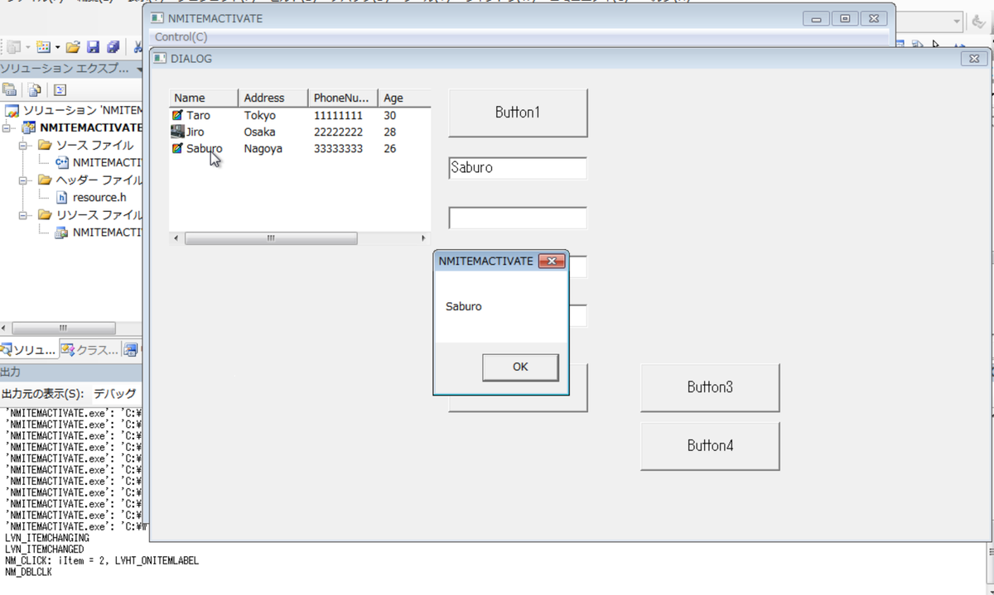Collapse the NMITEMACTIVATE project node

7,128
